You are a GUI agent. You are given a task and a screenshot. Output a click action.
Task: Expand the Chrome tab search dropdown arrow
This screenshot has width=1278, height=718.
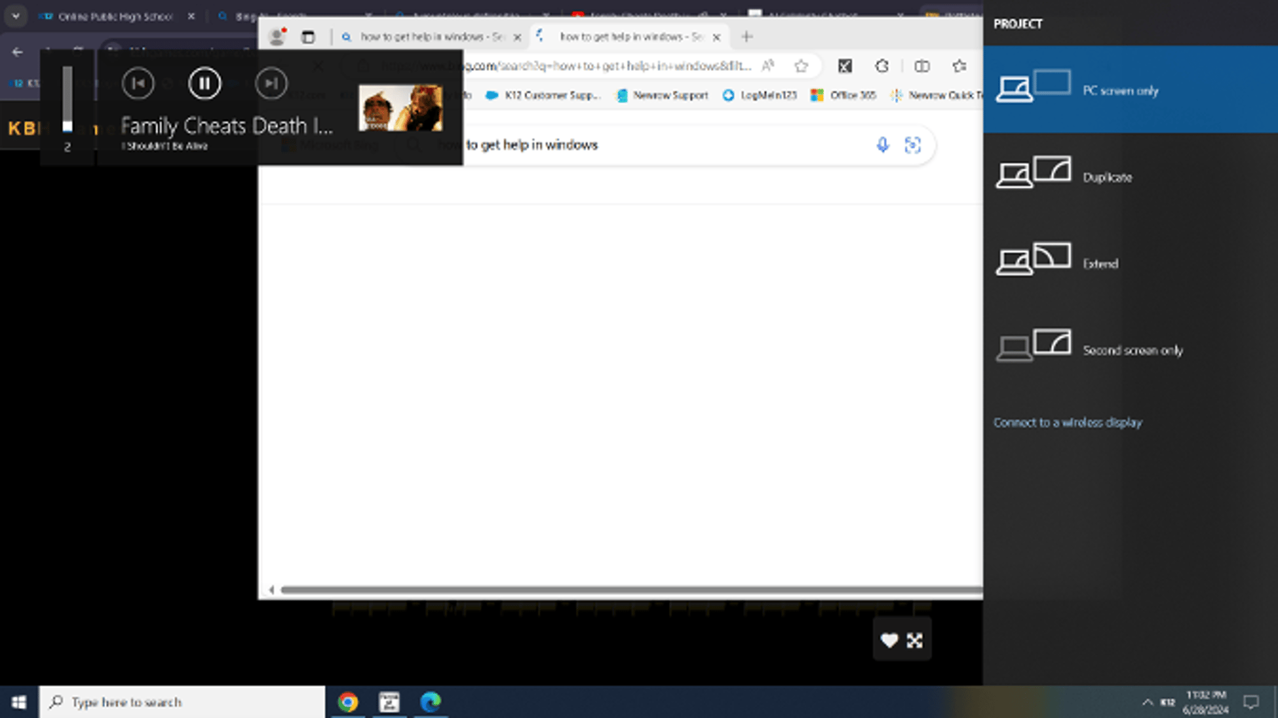tap(16, 16)
